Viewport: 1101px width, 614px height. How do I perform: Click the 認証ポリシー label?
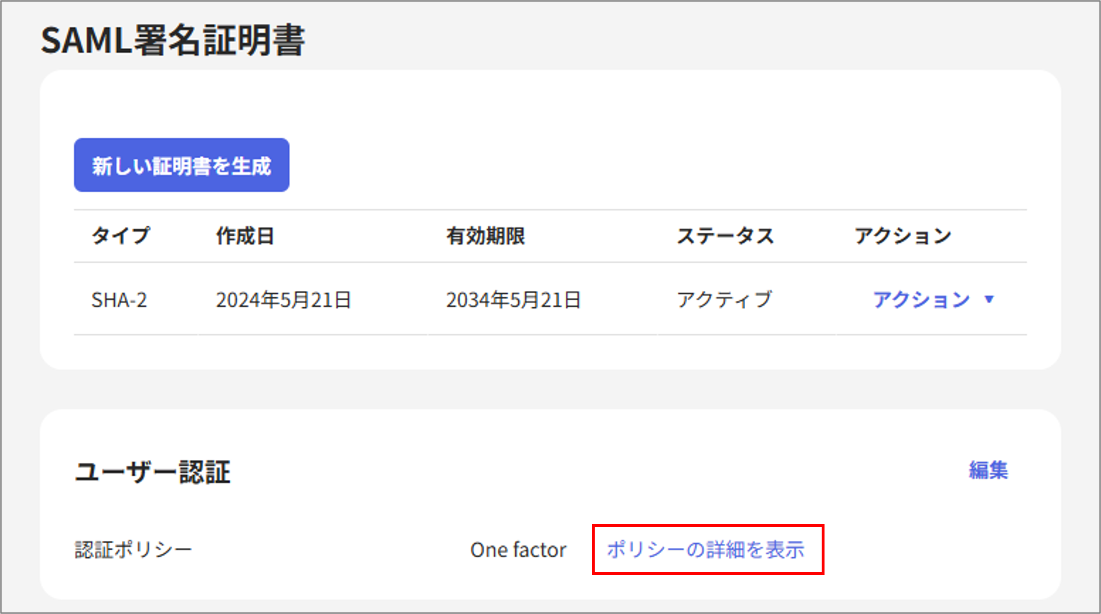coord(133,550)
